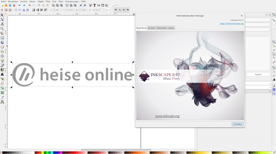
Task: Click the Paste clipboard icon
Action: click(47, 5)
